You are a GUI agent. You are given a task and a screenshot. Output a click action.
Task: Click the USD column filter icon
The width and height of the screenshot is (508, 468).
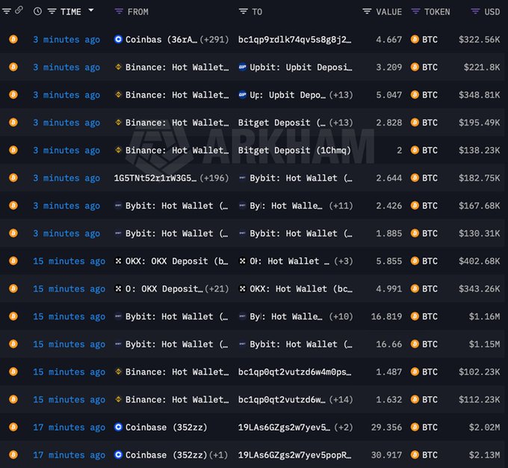click(x=475, y=12)
